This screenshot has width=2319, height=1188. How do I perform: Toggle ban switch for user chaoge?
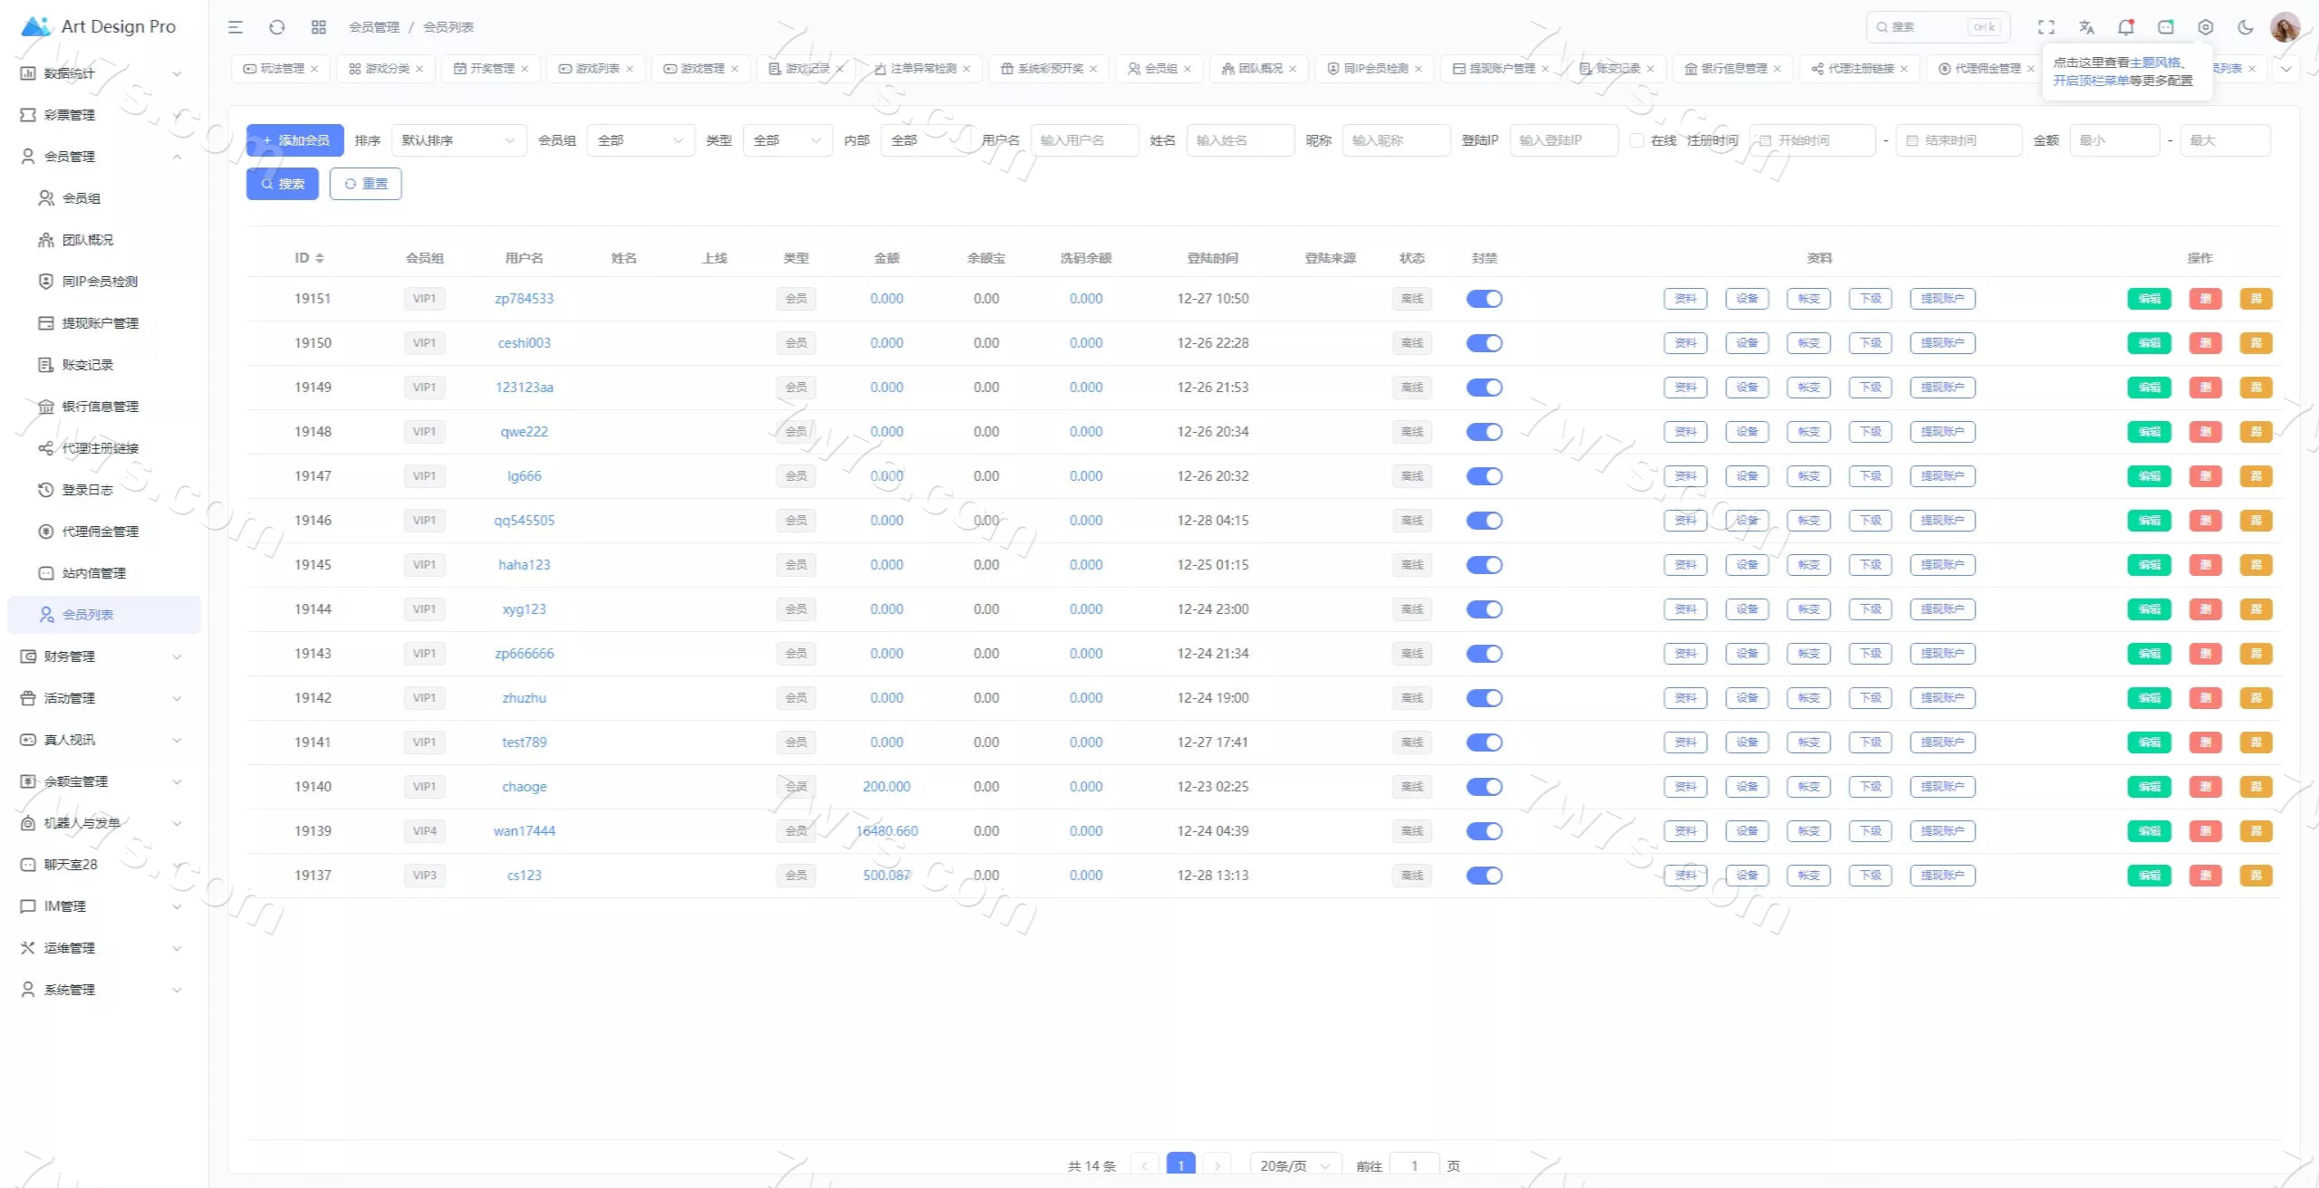1484,787
